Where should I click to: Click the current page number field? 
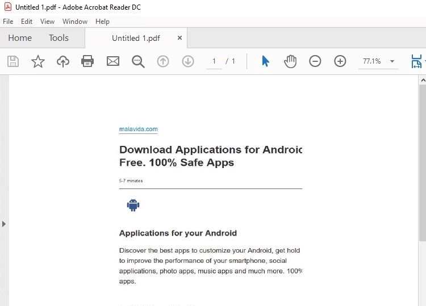214,61
